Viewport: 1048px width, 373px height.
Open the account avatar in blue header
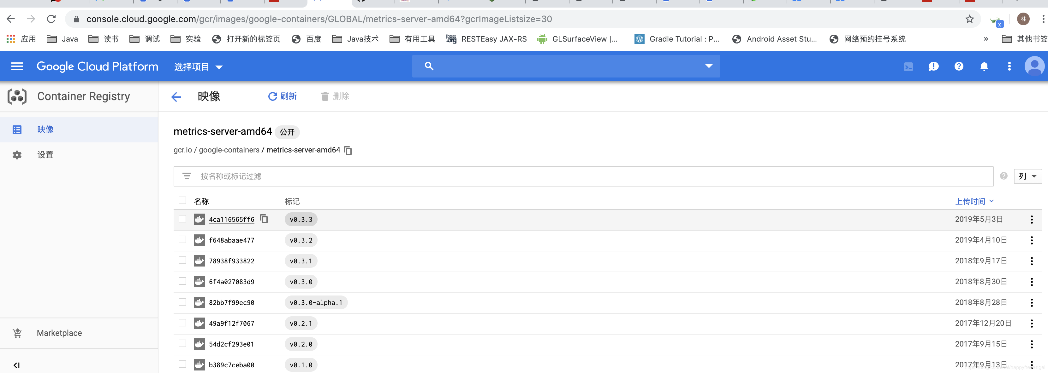point(1034,66)
